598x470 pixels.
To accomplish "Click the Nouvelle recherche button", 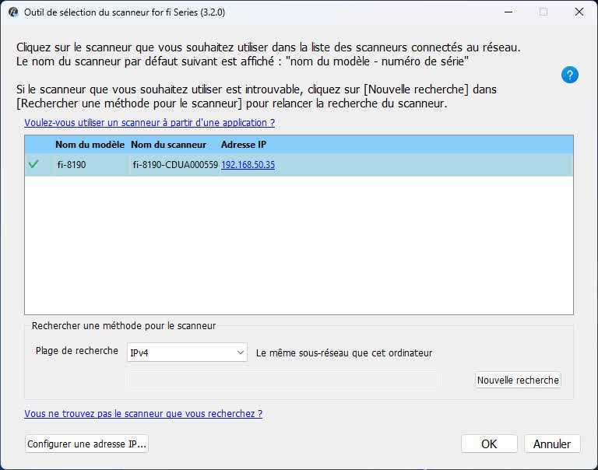I will click(518, 380).
